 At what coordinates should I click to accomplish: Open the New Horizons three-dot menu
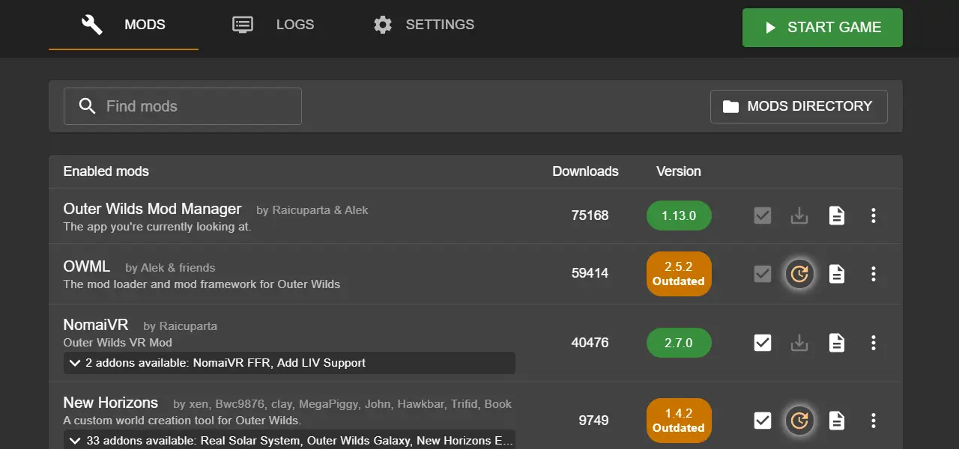click(x=873, y=421)
